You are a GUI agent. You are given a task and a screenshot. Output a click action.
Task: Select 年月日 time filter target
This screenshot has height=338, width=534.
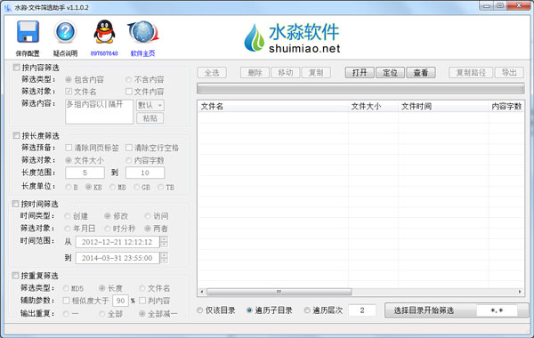pos(68,228)
